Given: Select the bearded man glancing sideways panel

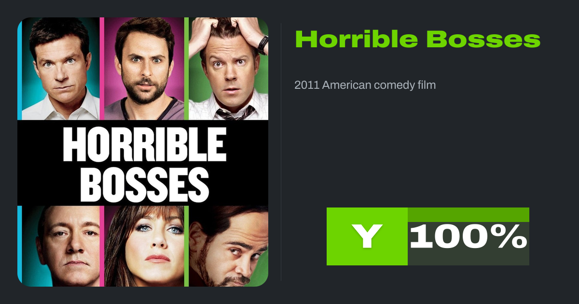Looking at the screenshot, I should pyautogui.click(x=228, y=246).
